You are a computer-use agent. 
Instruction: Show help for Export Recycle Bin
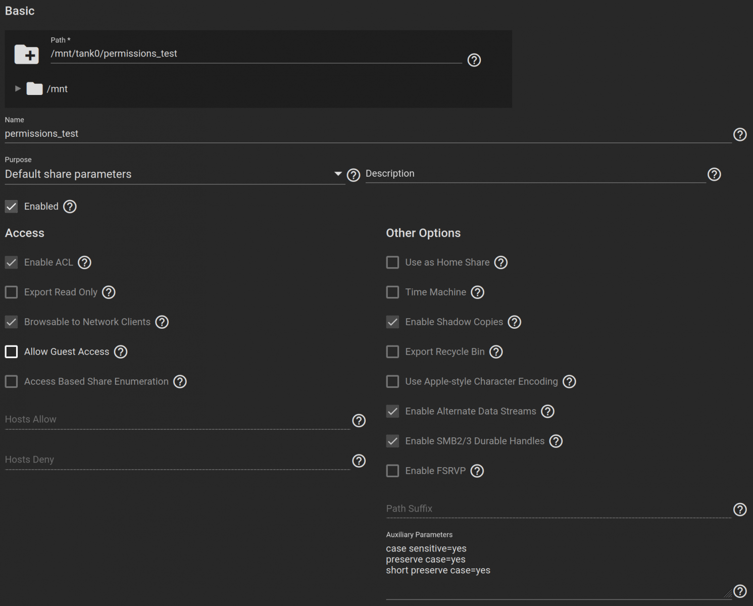click(x=496, y=352)
